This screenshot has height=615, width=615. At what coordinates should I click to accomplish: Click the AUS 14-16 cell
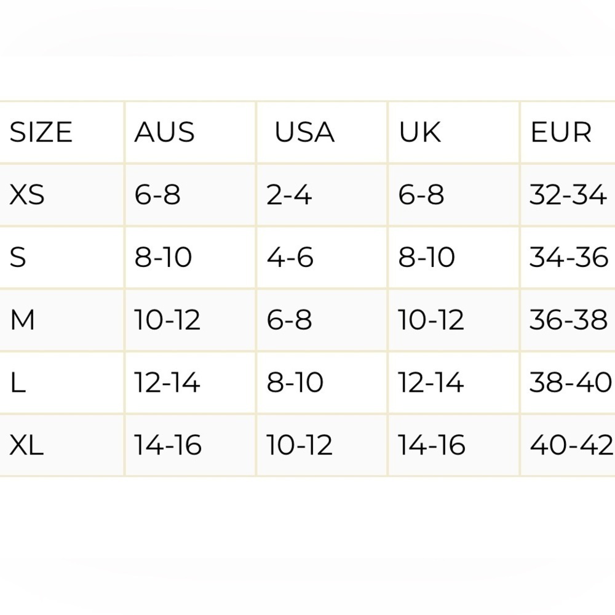[168, 445]
